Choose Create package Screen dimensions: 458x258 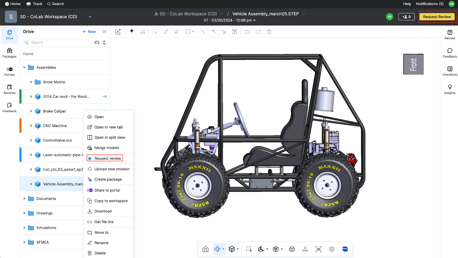coord(108,179)
